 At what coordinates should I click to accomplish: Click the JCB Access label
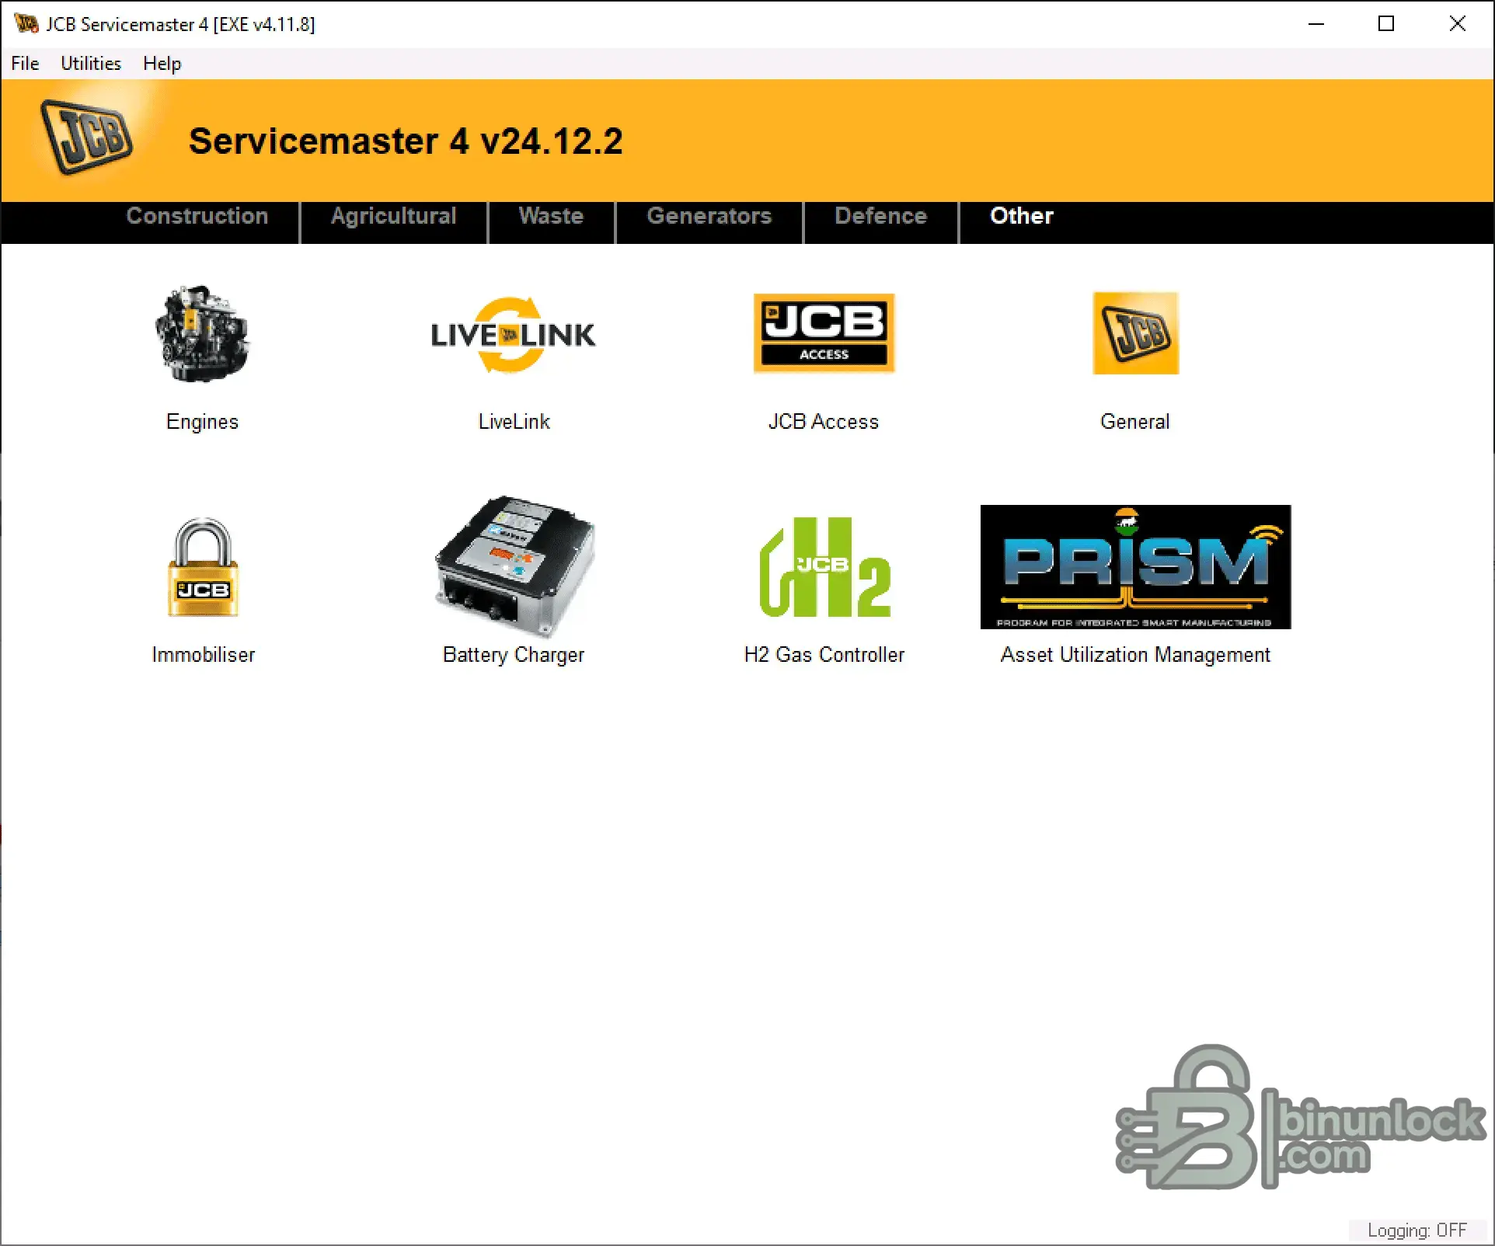click(x=824, y=422)
